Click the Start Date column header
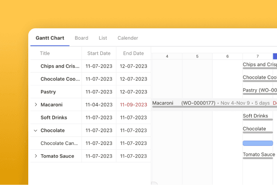The width and height of the screenshot is (277, 185). 99,53
